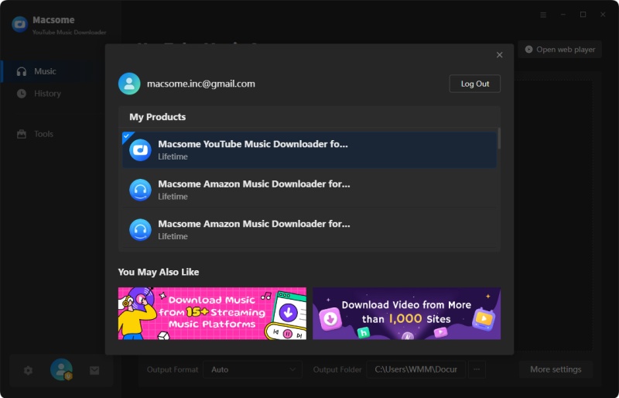Browse output folder with ellipsis button
619x398 pixels.
pos(477,369)
